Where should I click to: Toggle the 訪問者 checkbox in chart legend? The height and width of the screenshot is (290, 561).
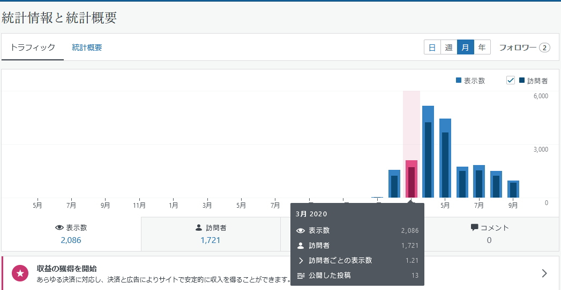click(511, 81)
